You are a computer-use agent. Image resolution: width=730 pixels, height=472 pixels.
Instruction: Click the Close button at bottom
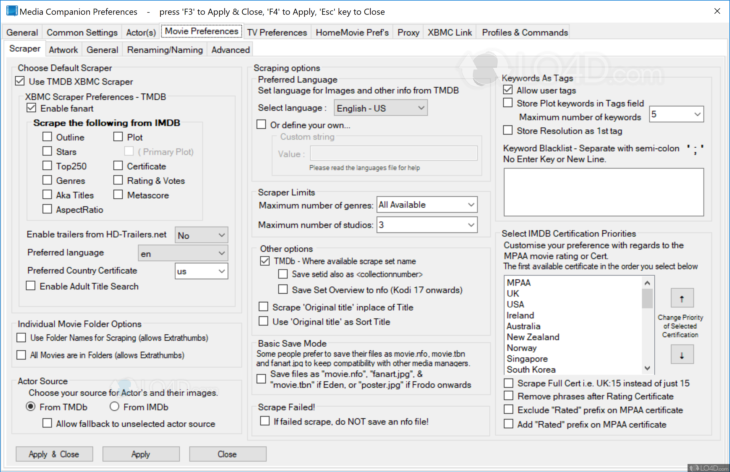pyautogui.click(x=227, y=454)
